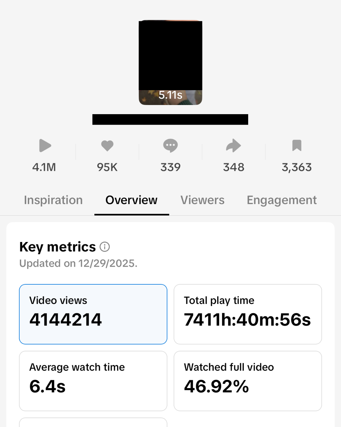Open the Viewers tab
This screenshot has height=427, width=341.
tap(202, 200)
